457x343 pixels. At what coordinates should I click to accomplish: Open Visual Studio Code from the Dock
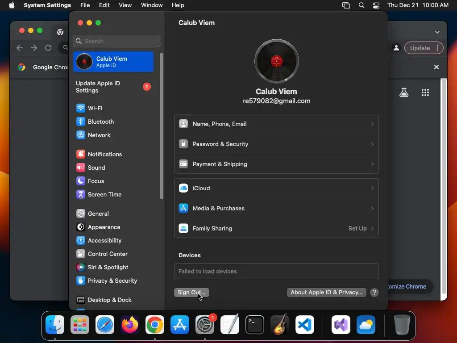coord(304,325)
